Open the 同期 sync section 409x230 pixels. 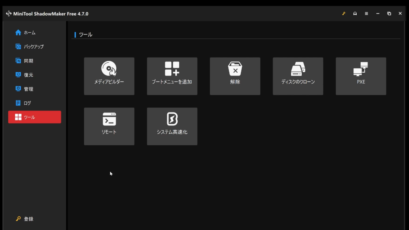[28, 61]
